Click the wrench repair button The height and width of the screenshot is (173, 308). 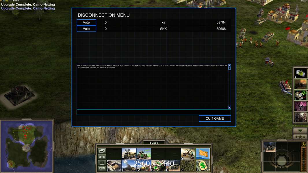[x=102, y=157]
